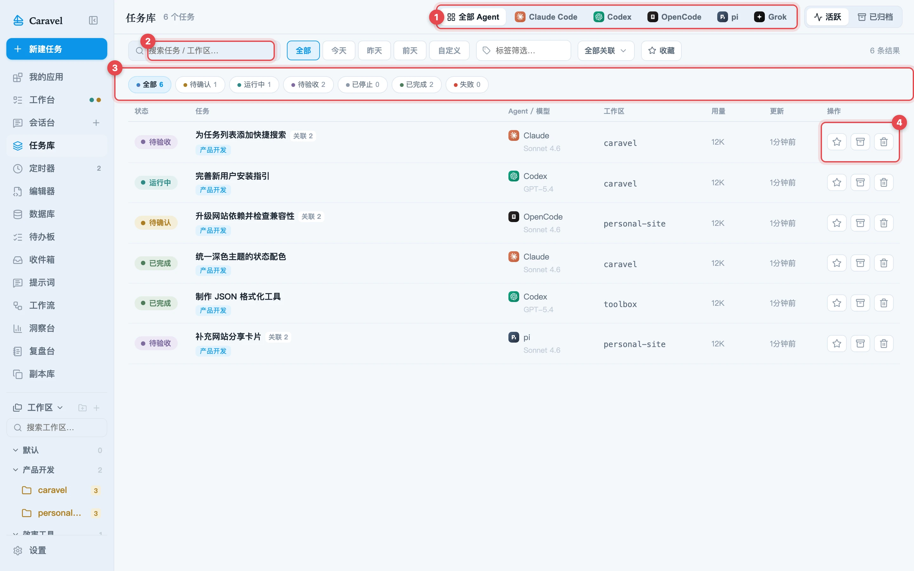This screenshot has height=571, width=914.
Task: Focus the 搜索工作区 search field
Action: (x=57, y=428)
